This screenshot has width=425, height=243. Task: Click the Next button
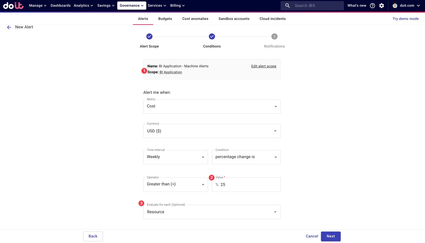(x=331, y=236)
